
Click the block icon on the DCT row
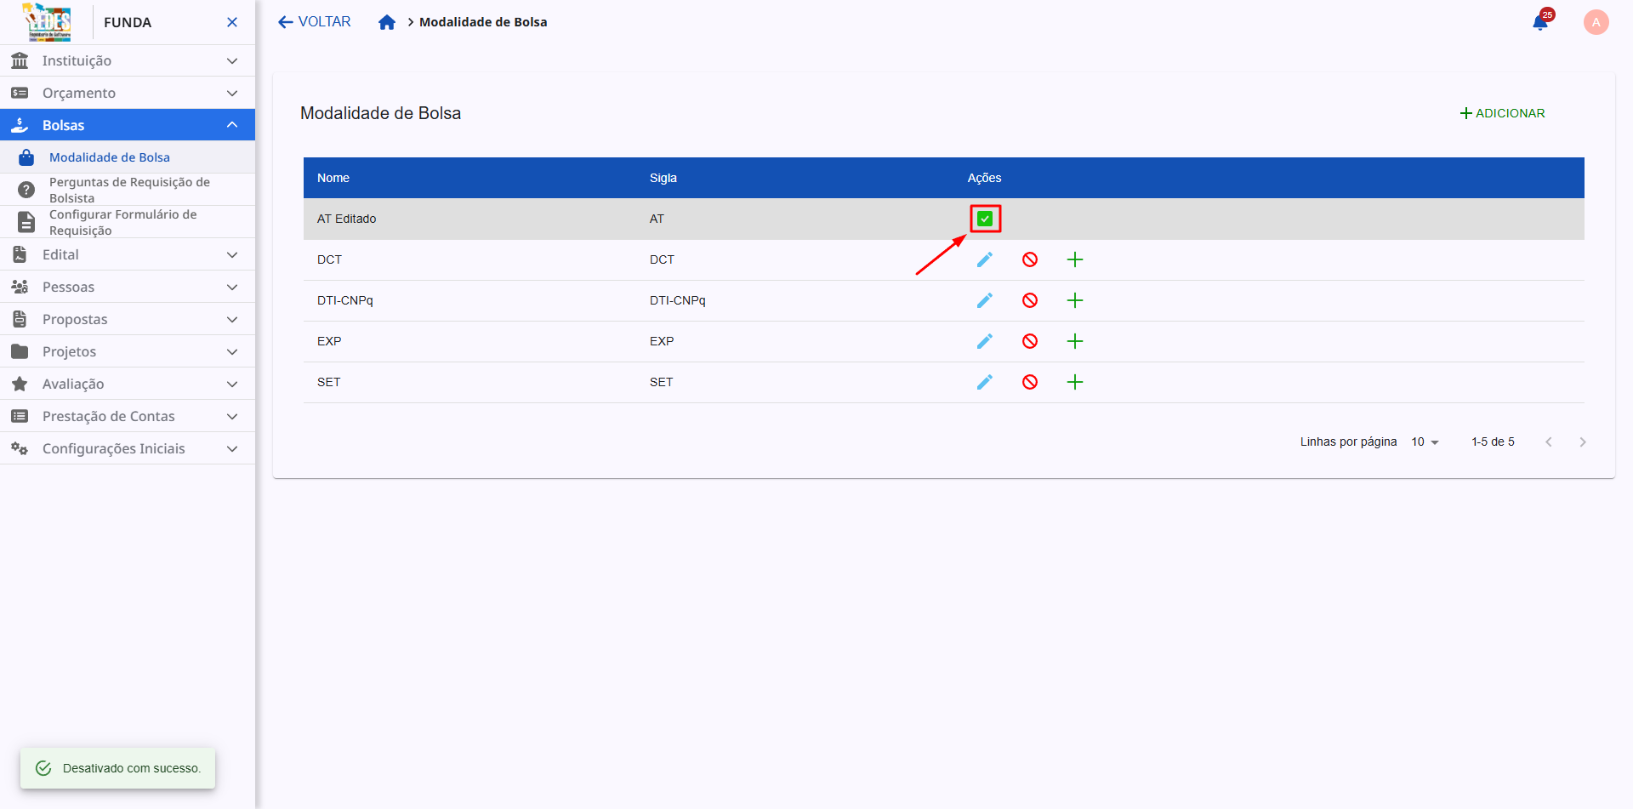pos(1030,259)
